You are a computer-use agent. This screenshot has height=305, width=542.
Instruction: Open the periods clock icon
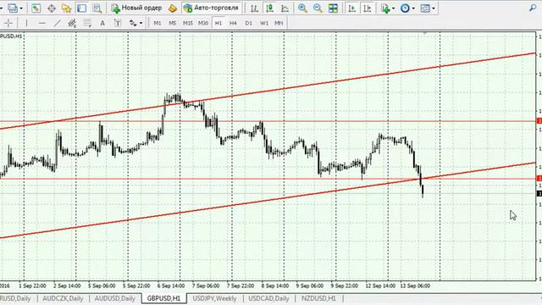[x=405, y=8]
